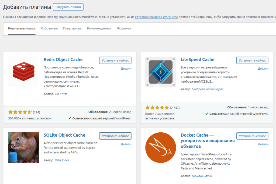Switch to the Любимые tab
Image resolution: width=276 pixels, height=184 pixels.
124,28
